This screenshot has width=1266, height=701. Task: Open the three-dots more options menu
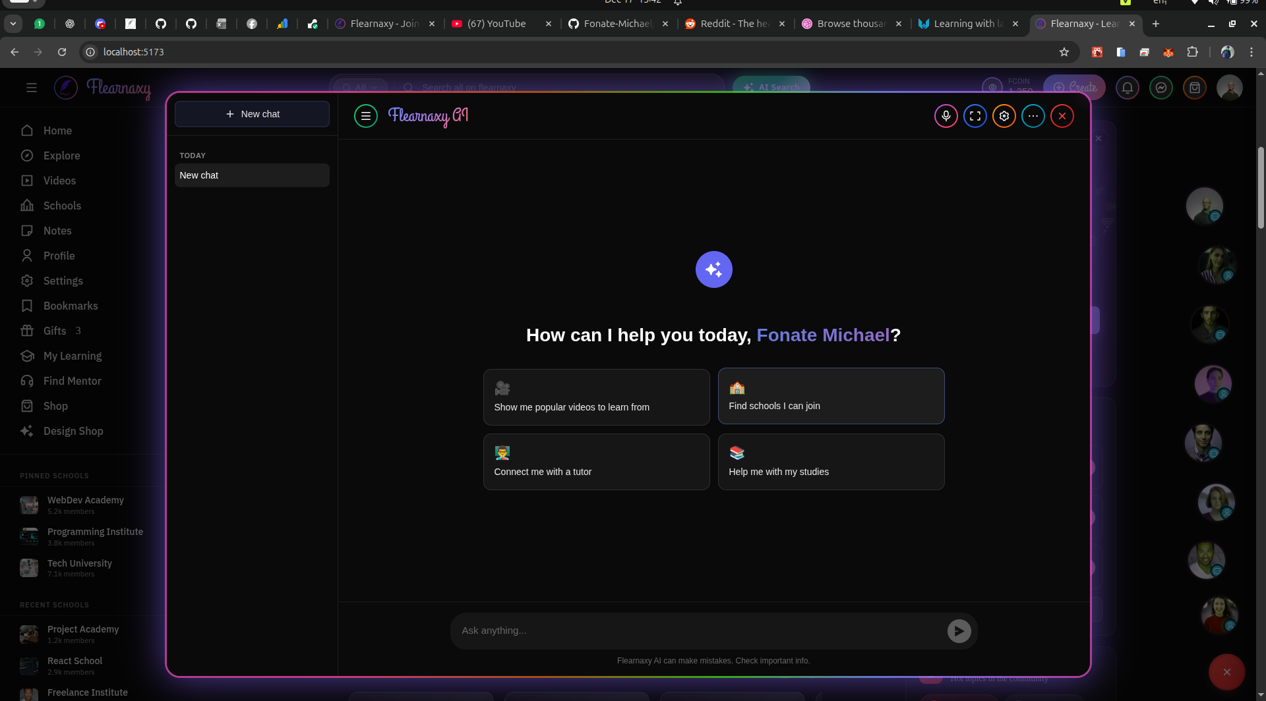(x=1033, y=116)
